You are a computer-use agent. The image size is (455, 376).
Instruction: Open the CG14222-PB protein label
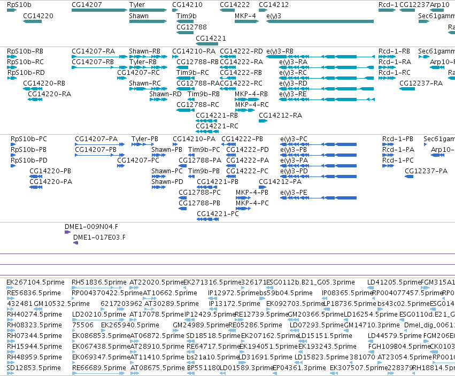click(x=242, y=139)
